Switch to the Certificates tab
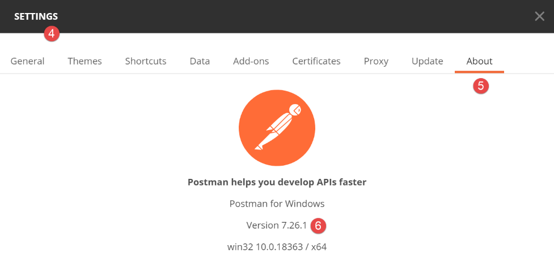This screenshot has height=257, width=554. coord(316,61)
